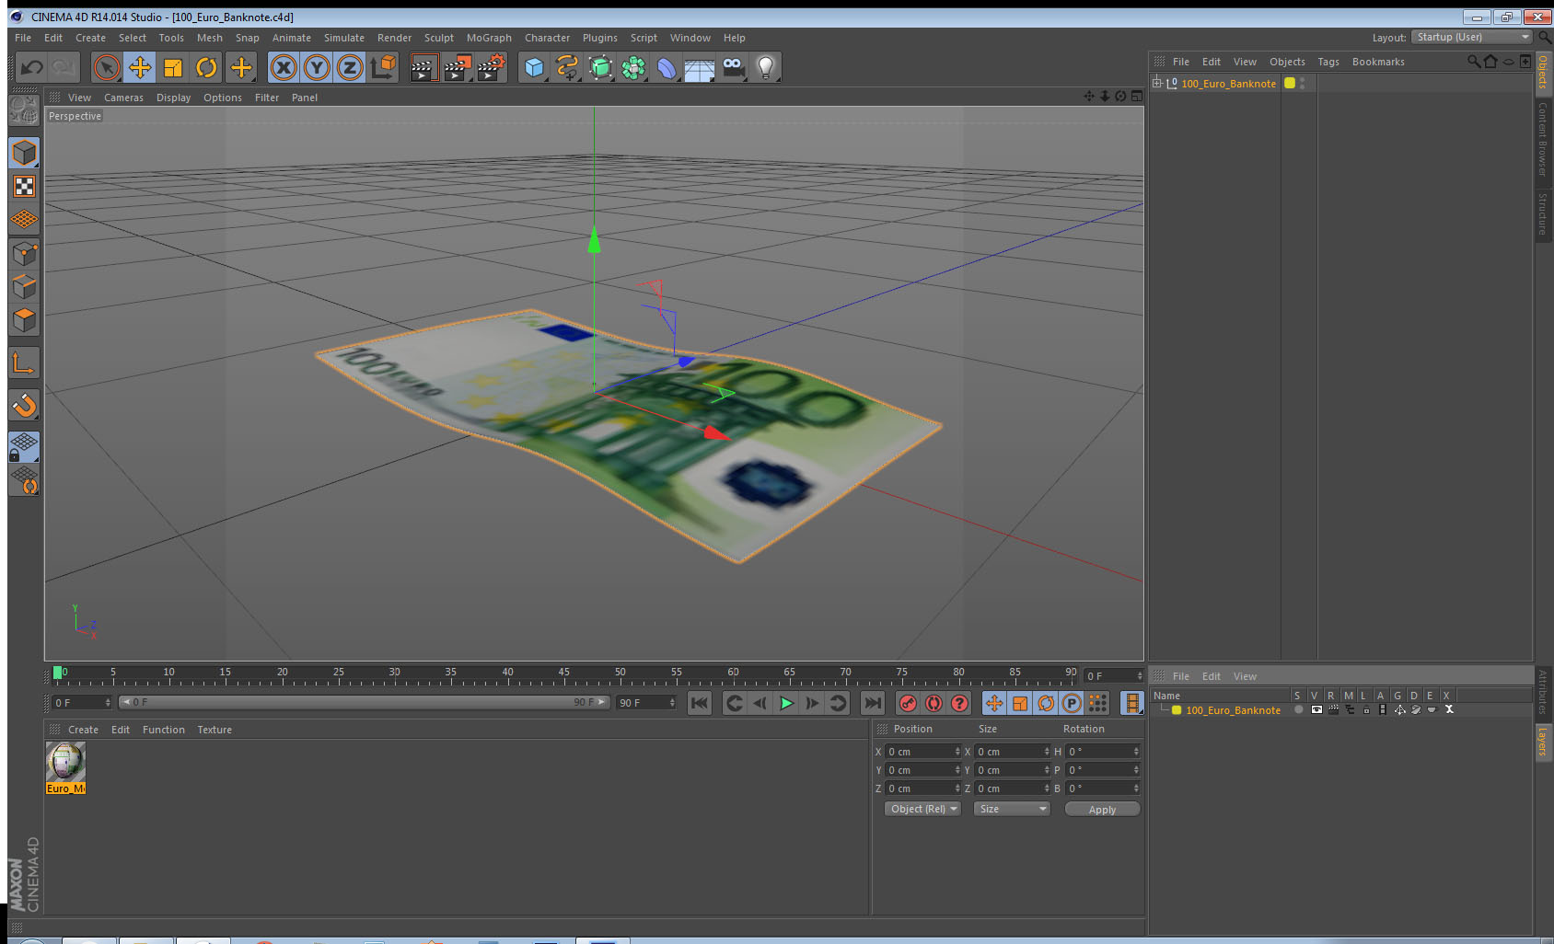The width and height of the screenshot is (1554, 944).
Task: Enable Model mode in left sidebar
Action: tap(24, 153)
